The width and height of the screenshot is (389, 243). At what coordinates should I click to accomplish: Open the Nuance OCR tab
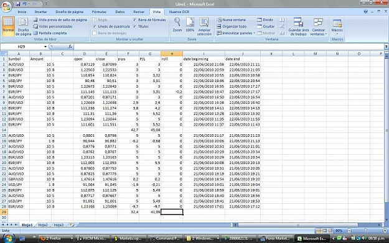point(179,12)
